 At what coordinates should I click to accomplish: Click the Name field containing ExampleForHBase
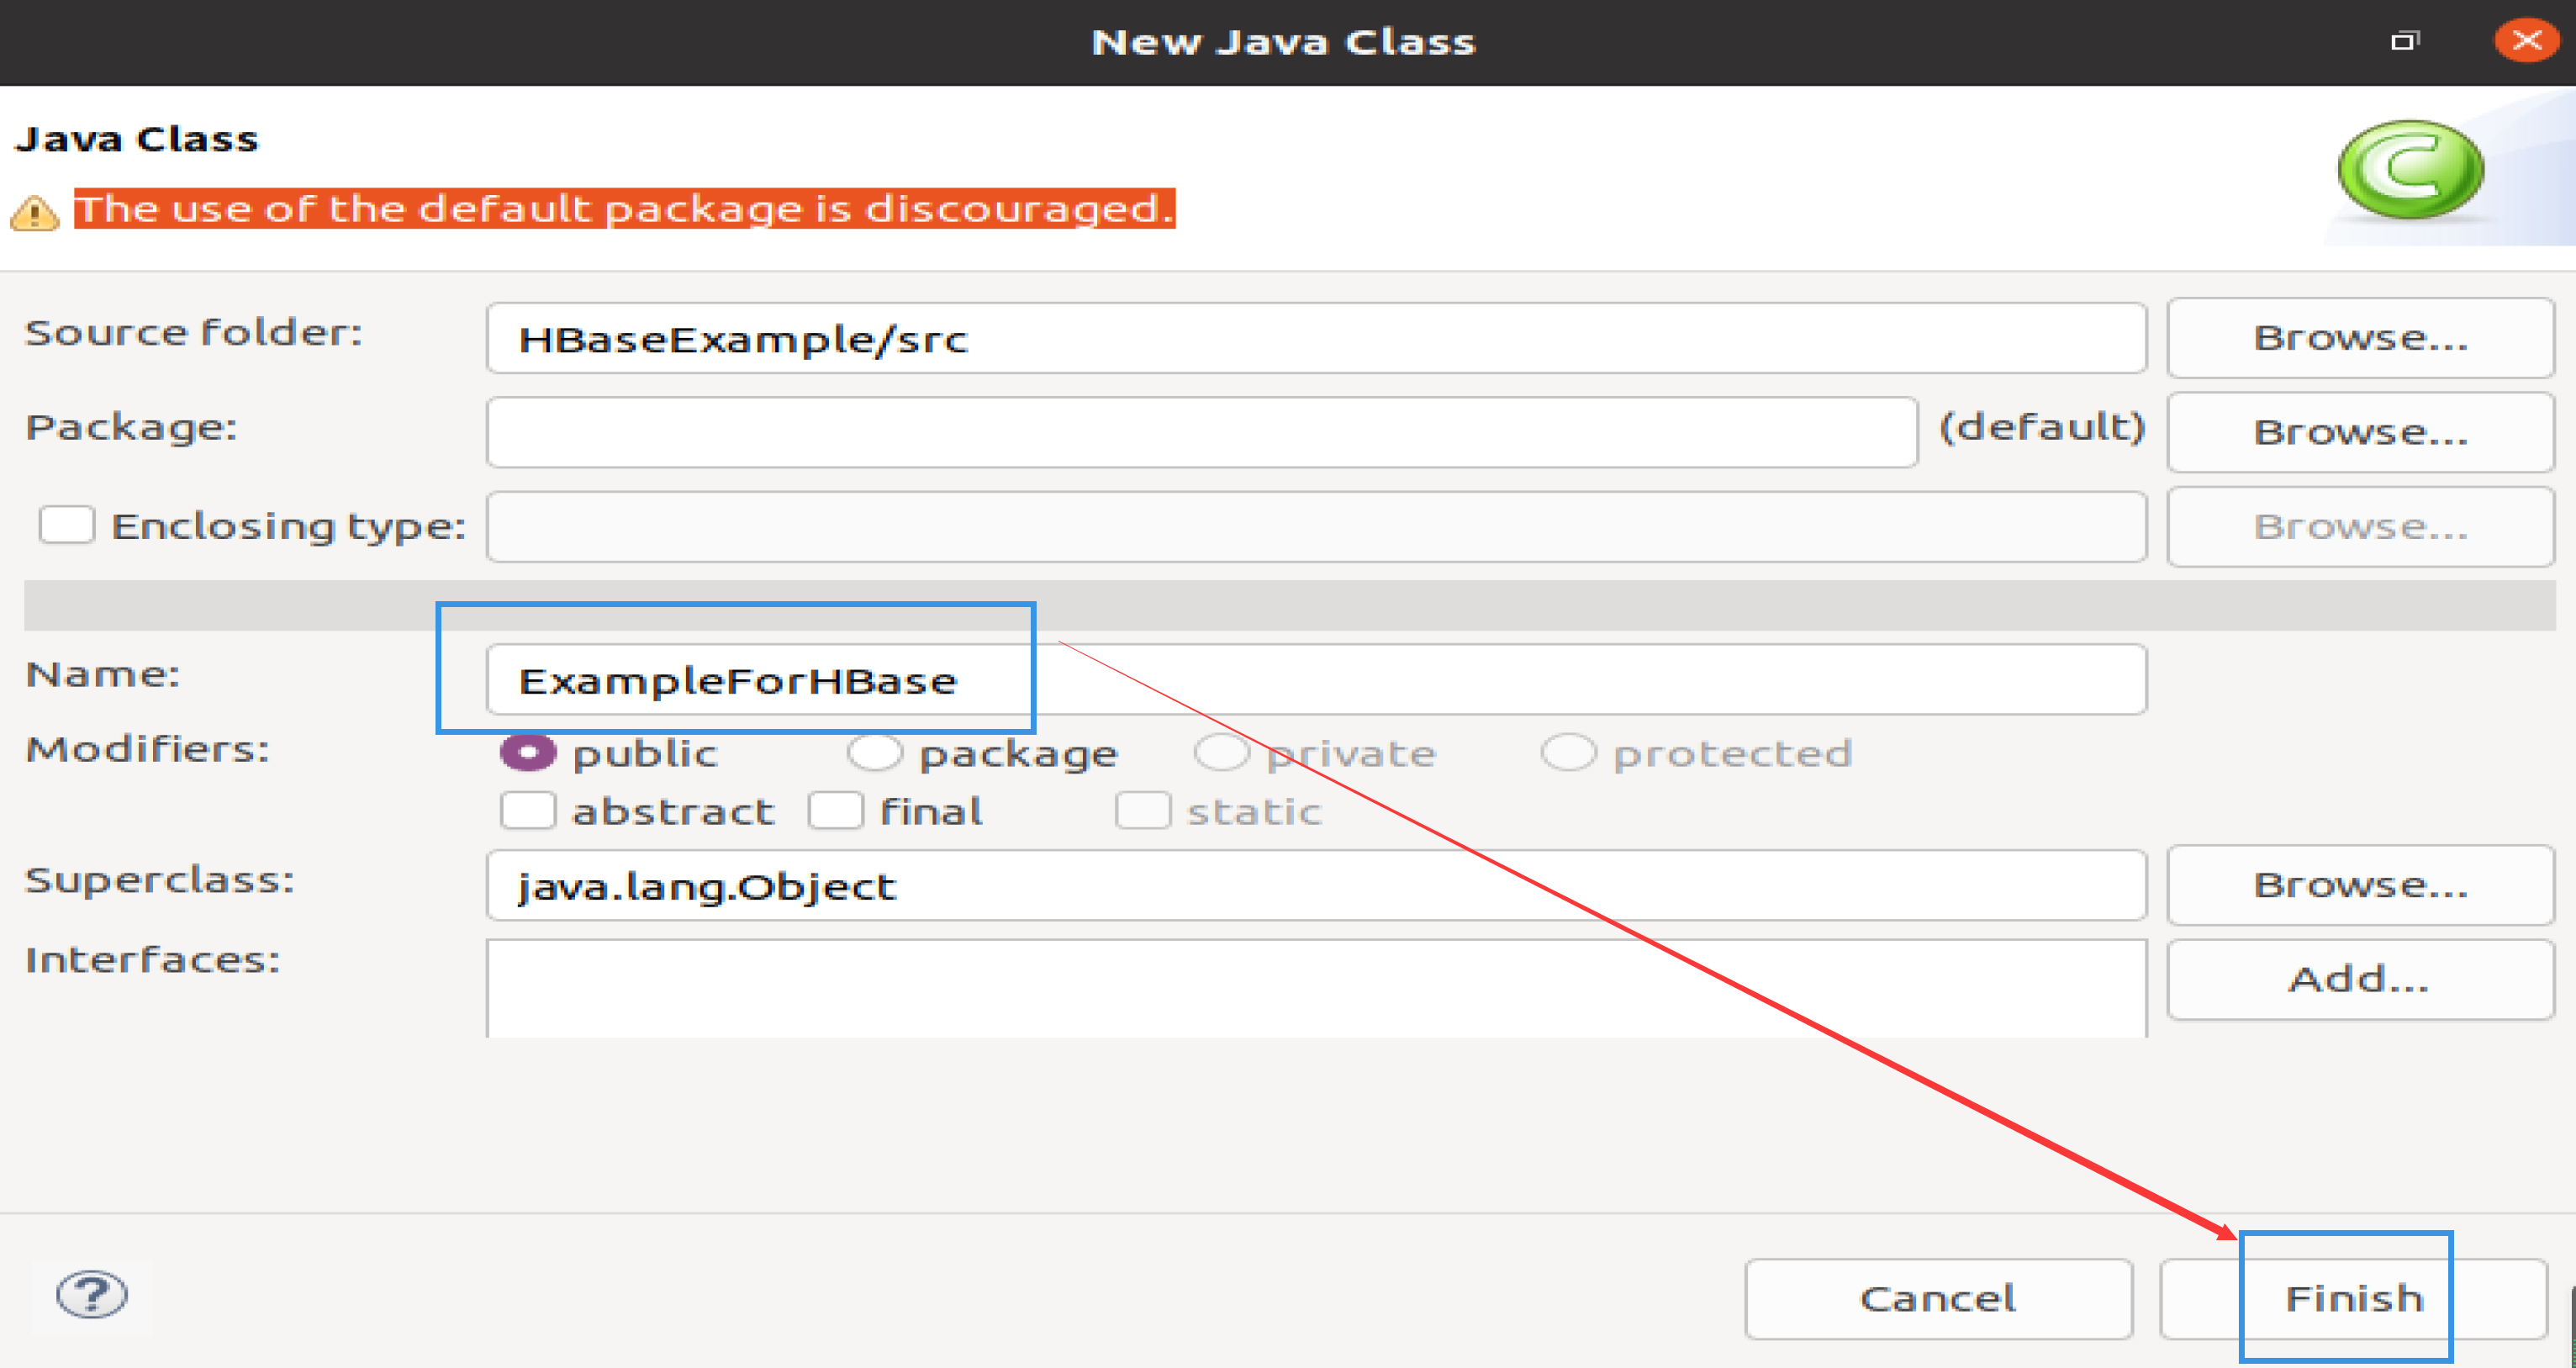[1316, 680]
